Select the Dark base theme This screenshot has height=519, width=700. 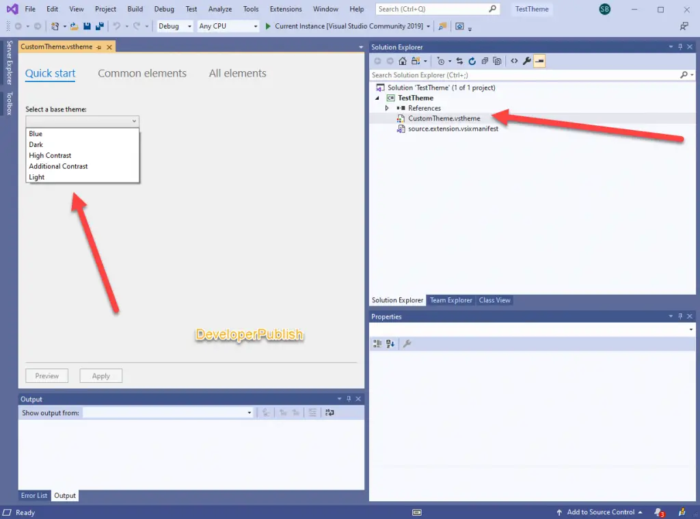tap(83, 145)
